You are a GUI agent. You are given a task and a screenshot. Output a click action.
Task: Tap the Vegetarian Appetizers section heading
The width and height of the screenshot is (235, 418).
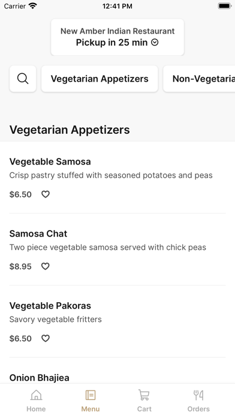[x=70, y=130]
